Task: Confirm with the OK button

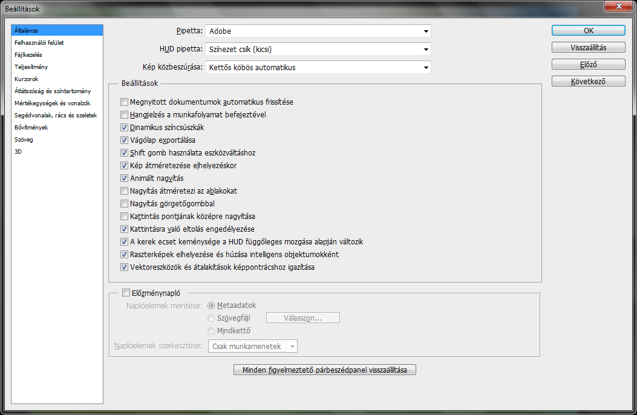Action: coord(588,30)
